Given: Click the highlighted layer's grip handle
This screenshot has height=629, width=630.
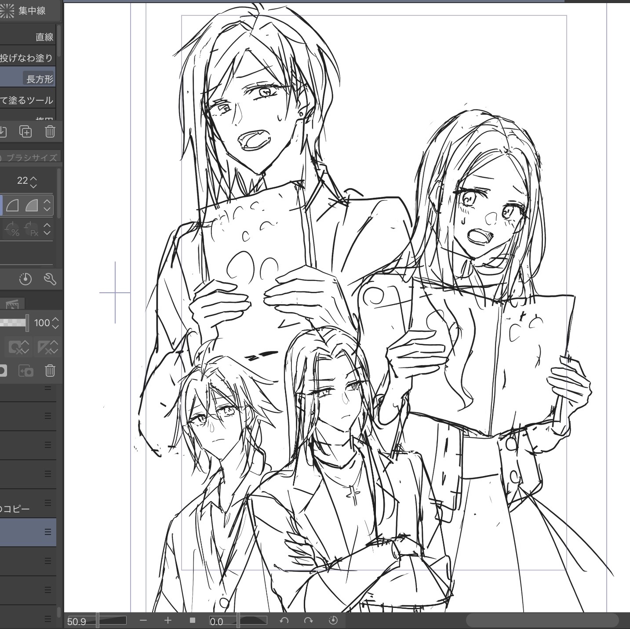Looking at the screenshot, I should 48,532.
